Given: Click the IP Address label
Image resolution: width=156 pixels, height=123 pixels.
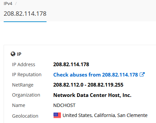Looking at the screenshot, I should click(x=23, y=65).
